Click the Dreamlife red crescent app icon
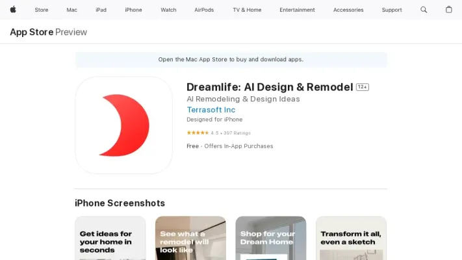 [x=123, y=125]
